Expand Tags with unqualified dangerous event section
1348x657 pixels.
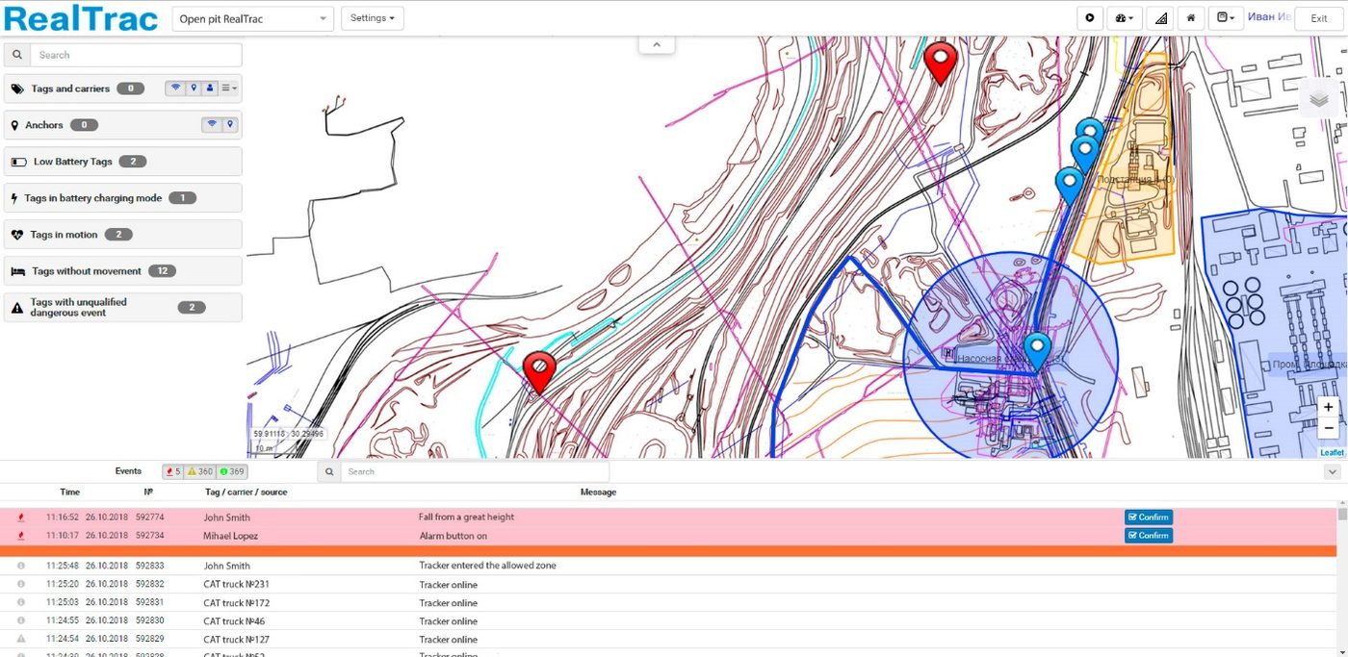pos(123,308)
